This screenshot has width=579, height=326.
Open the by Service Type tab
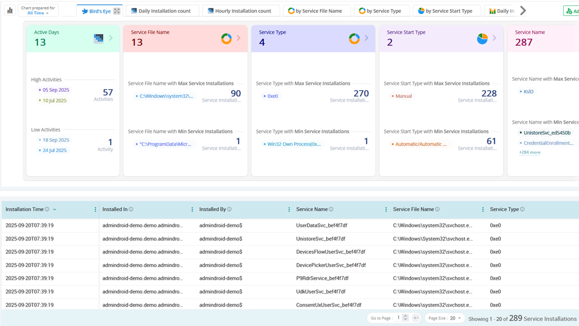point(380,11)
